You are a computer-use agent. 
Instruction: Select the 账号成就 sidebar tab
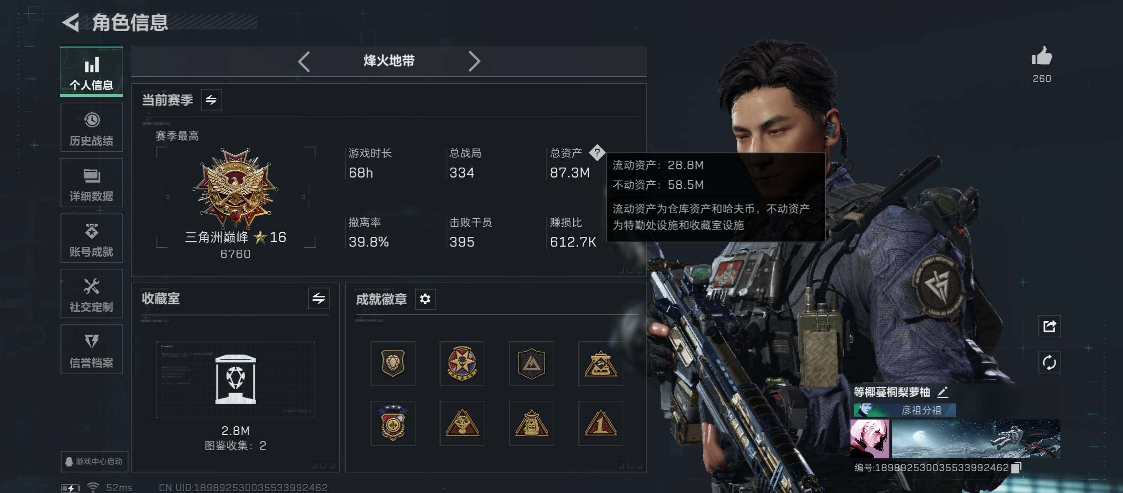92,238
